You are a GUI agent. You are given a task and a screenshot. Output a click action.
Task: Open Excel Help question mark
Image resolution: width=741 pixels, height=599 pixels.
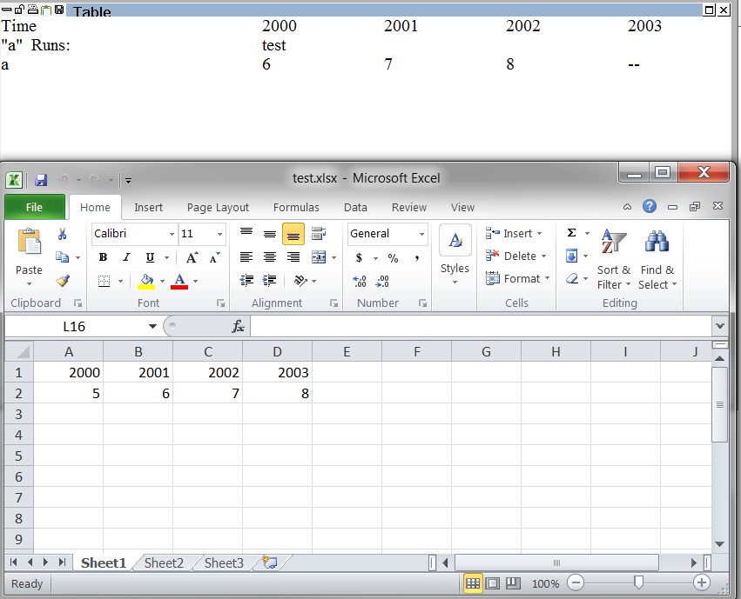(x=650, y=206)
